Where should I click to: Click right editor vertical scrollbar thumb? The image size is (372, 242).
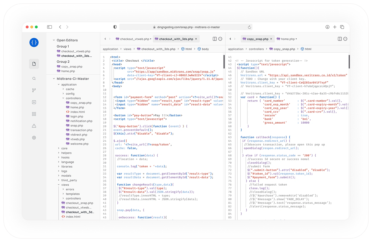pos(349,62)
